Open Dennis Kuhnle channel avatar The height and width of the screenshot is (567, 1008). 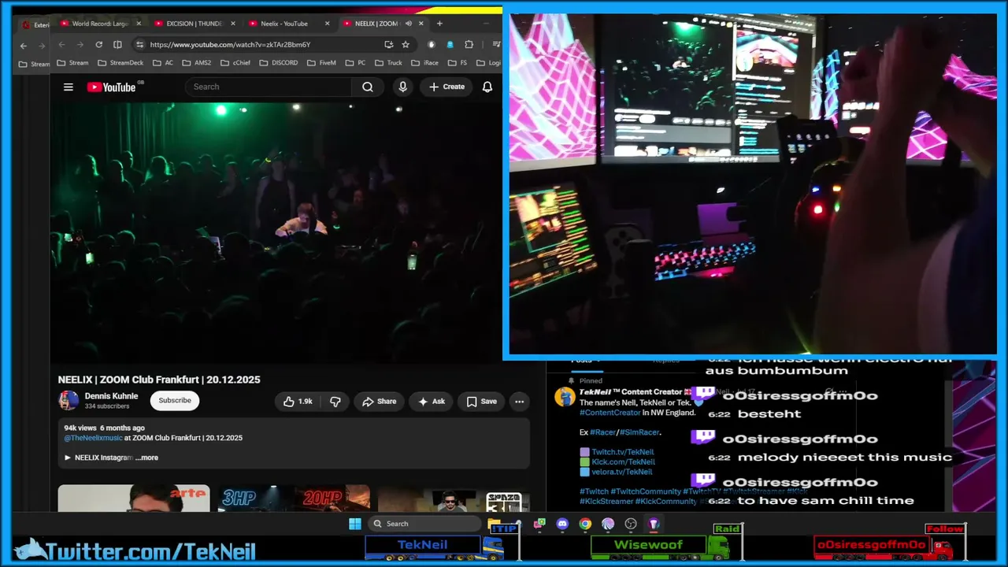(69, 401)
